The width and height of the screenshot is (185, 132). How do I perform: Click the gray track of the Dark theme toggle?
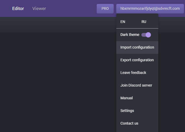143,35
